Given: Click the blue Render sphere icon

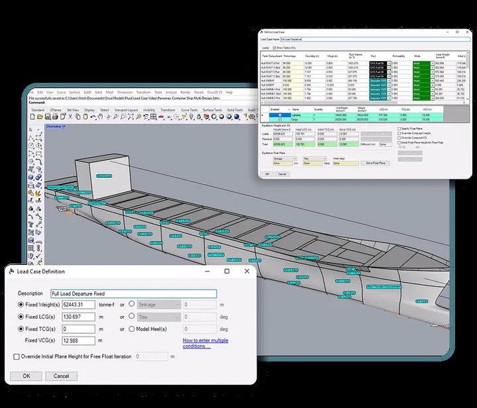Looking at the screenshot, I should pos(237,117).
